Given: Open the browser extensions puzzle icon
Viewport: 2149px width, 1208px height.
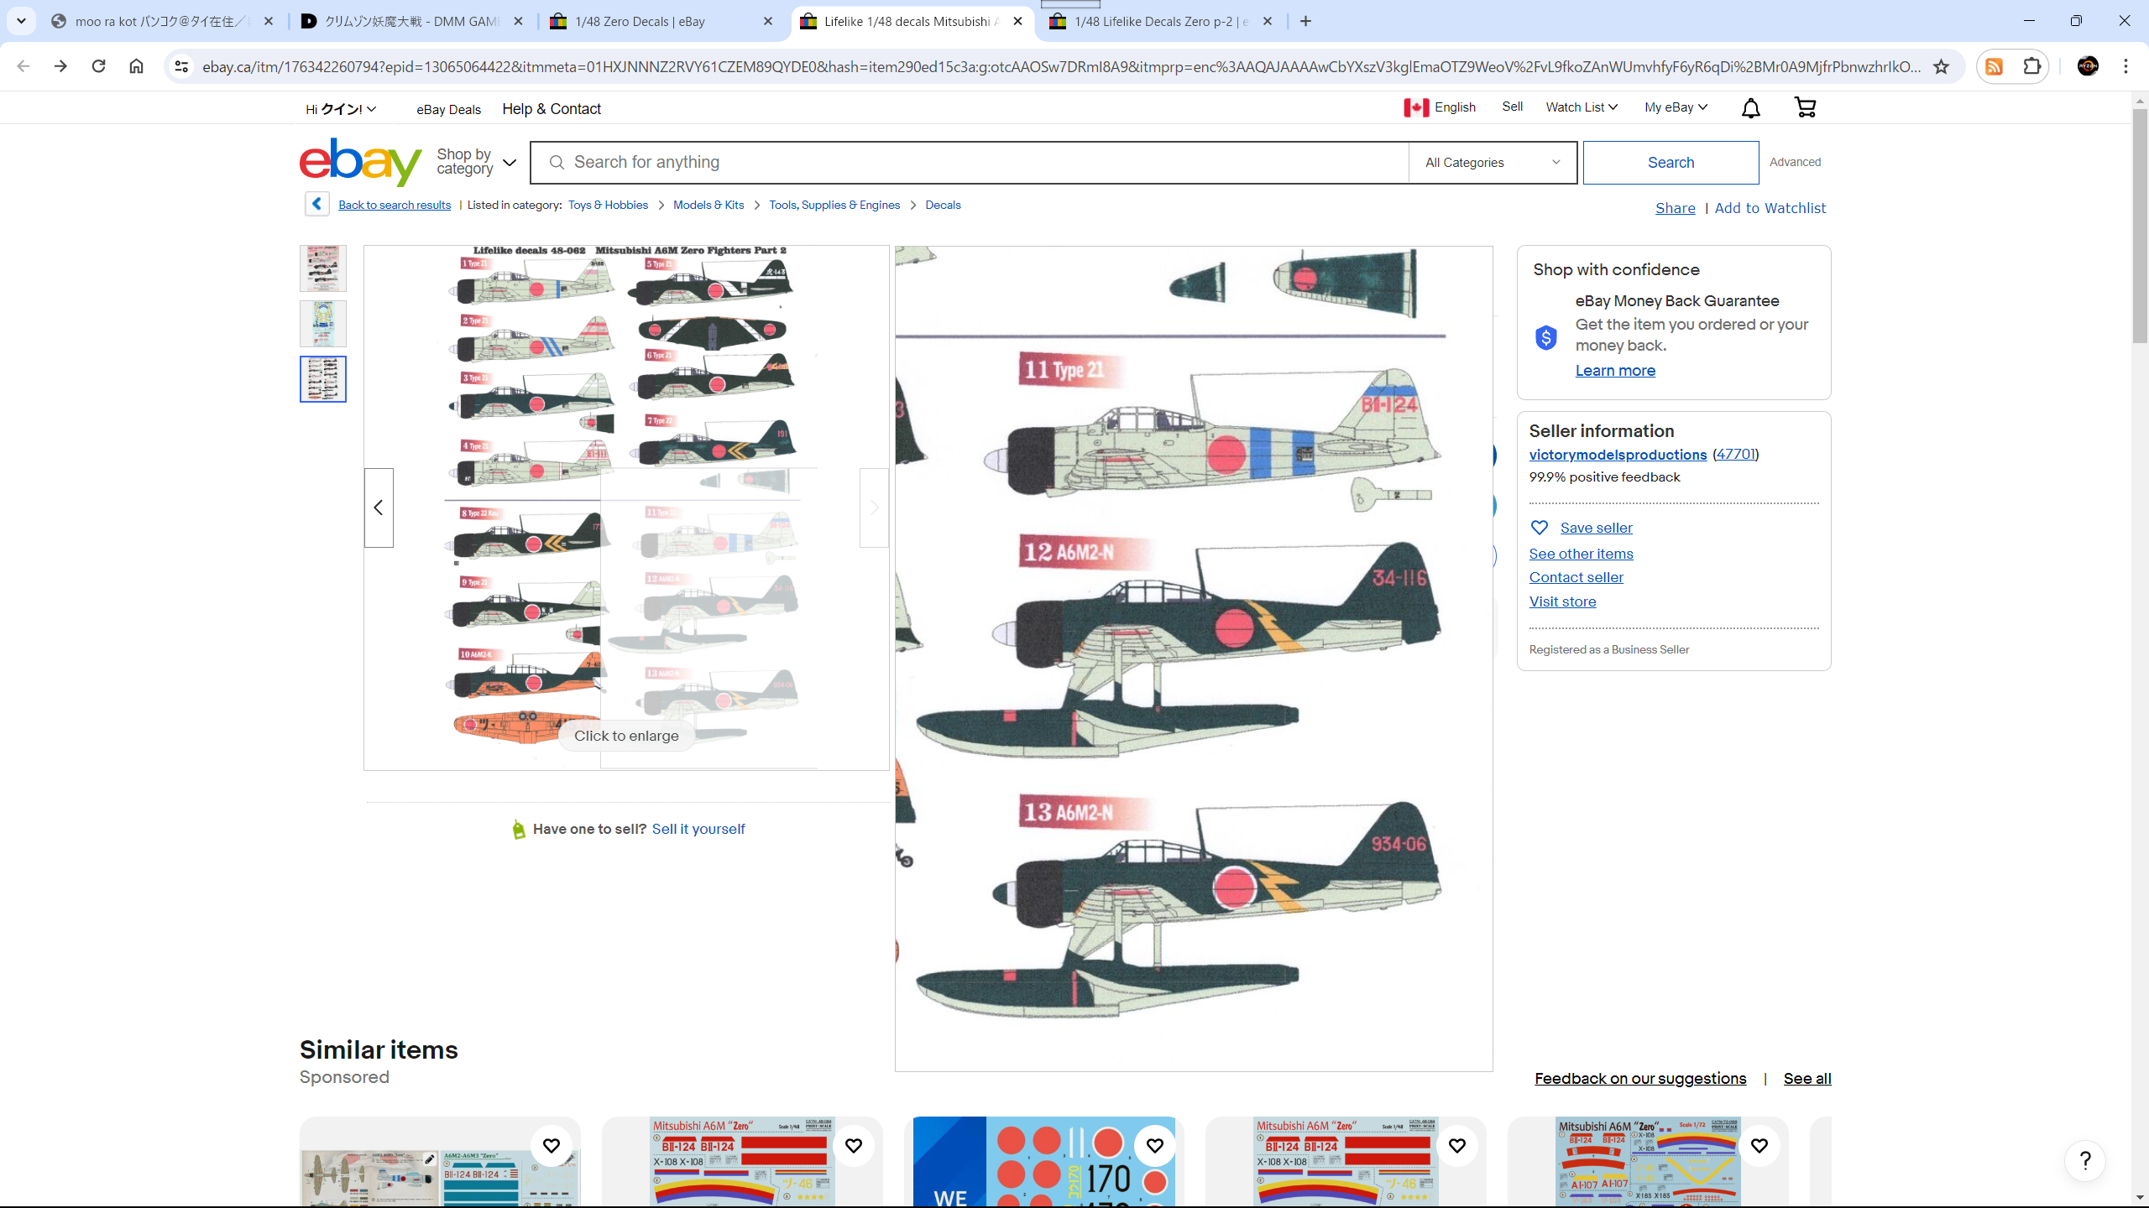Looking at the screenshot, I should click(x=2031, y=66).
